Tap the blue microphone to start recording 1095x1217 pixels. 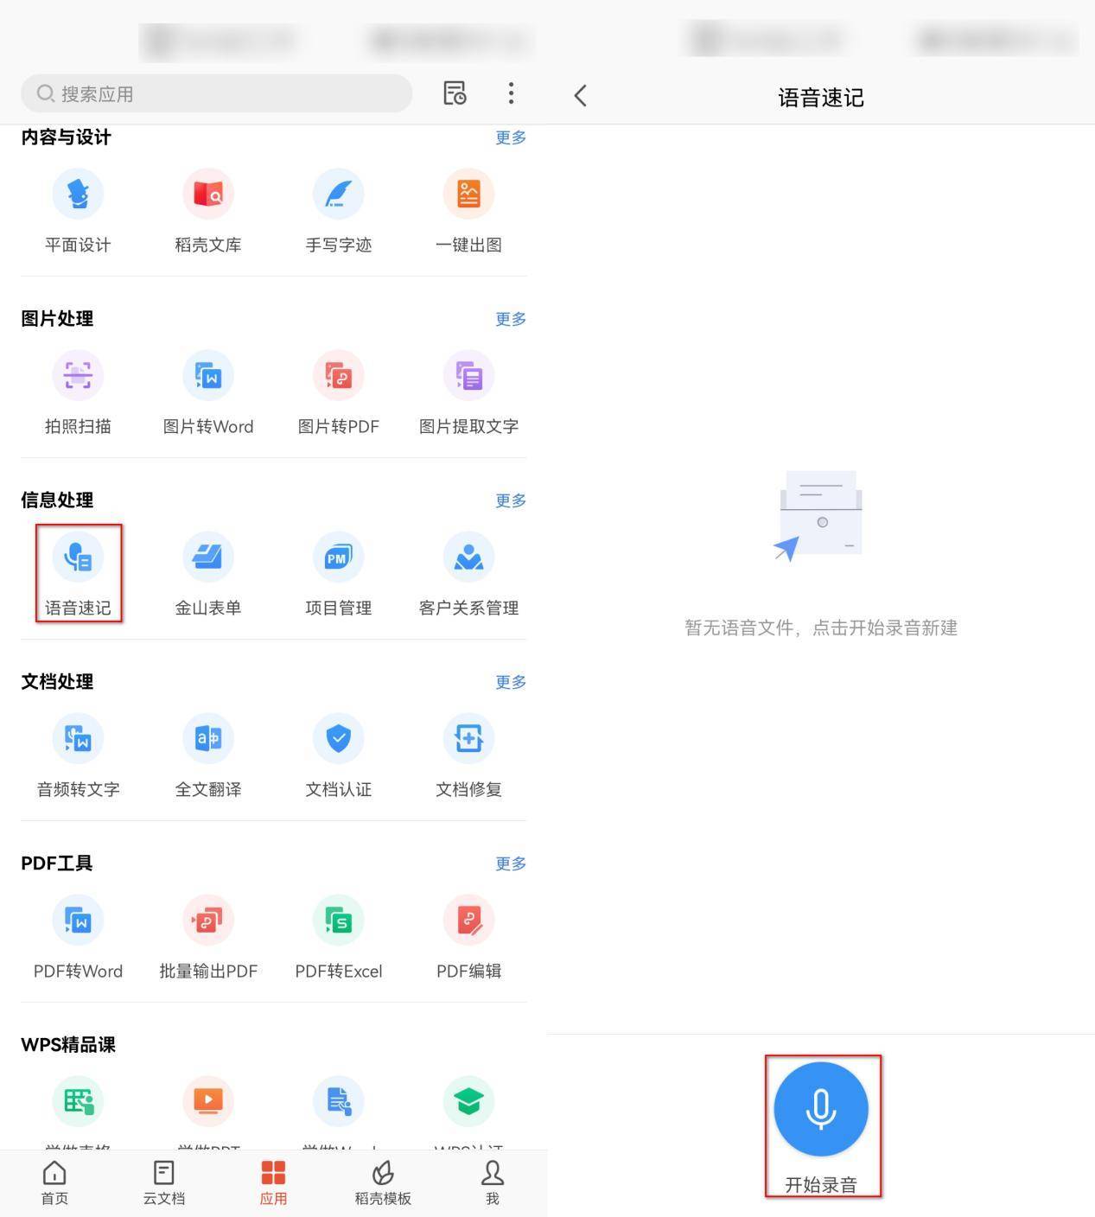821,1109
